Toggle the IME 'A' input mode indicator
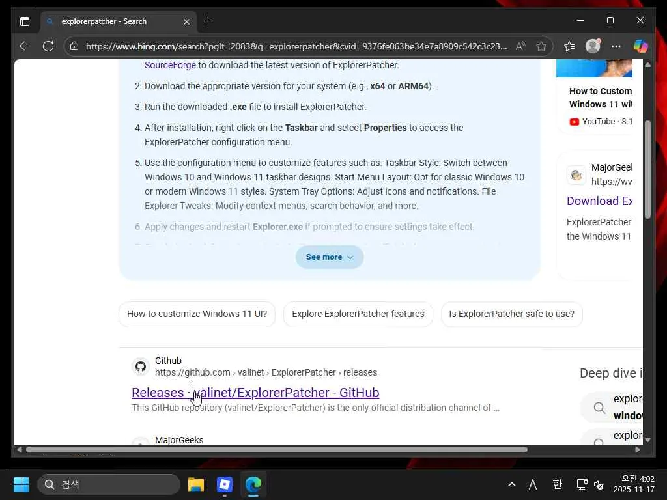 pos(533,484)
